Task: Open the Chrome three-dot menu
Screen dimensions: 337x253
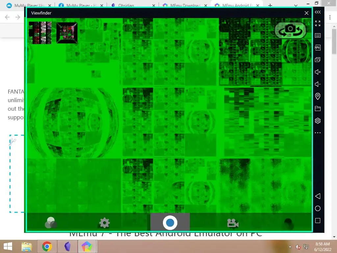Action: (x=330, y=17)
